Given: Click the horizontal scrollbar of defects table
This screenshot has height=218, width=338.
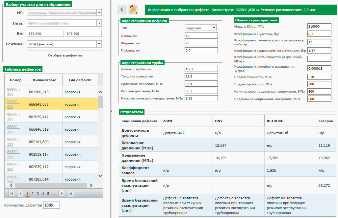Looking at the screenshot, I should click(x=51, y=185).
